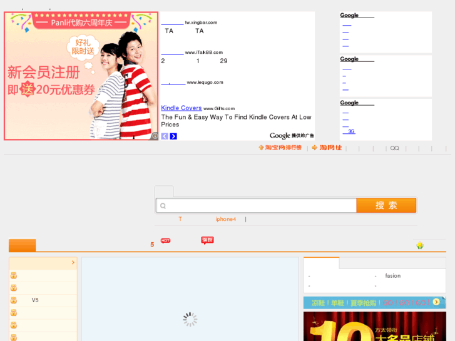This screenshot has height=341, width=455.
Task: Open the V5 sidebar category row
Action: [43, 300]
